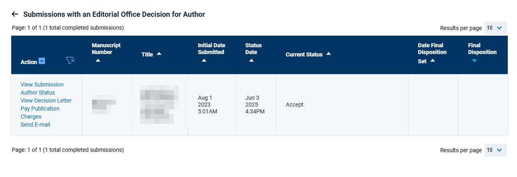The image size is (517, 177).
Task: Sort by Date Final Disposition Set
Action: (433, 60)
